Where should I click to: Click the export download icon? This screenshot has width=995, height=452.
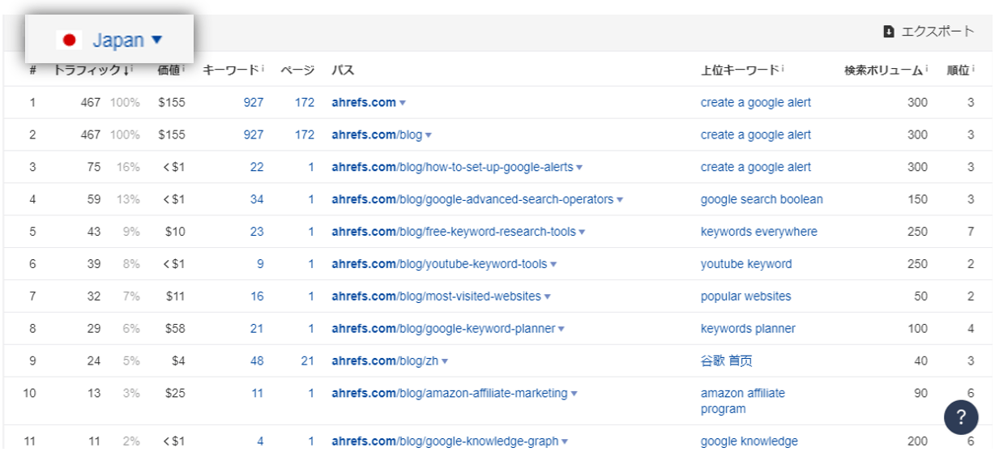tap(889, 32)
